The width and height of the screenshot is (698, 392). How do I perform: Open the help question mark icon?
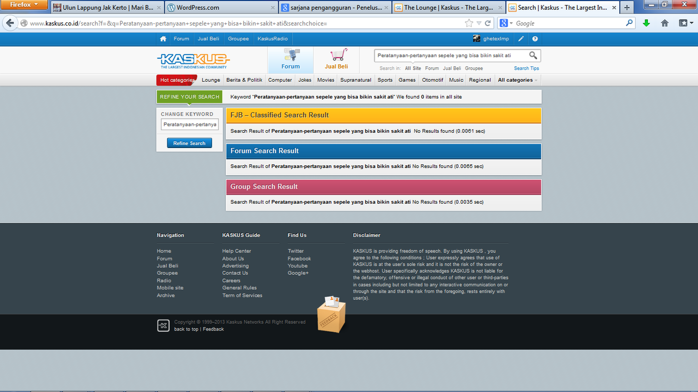tap(535, 39)
